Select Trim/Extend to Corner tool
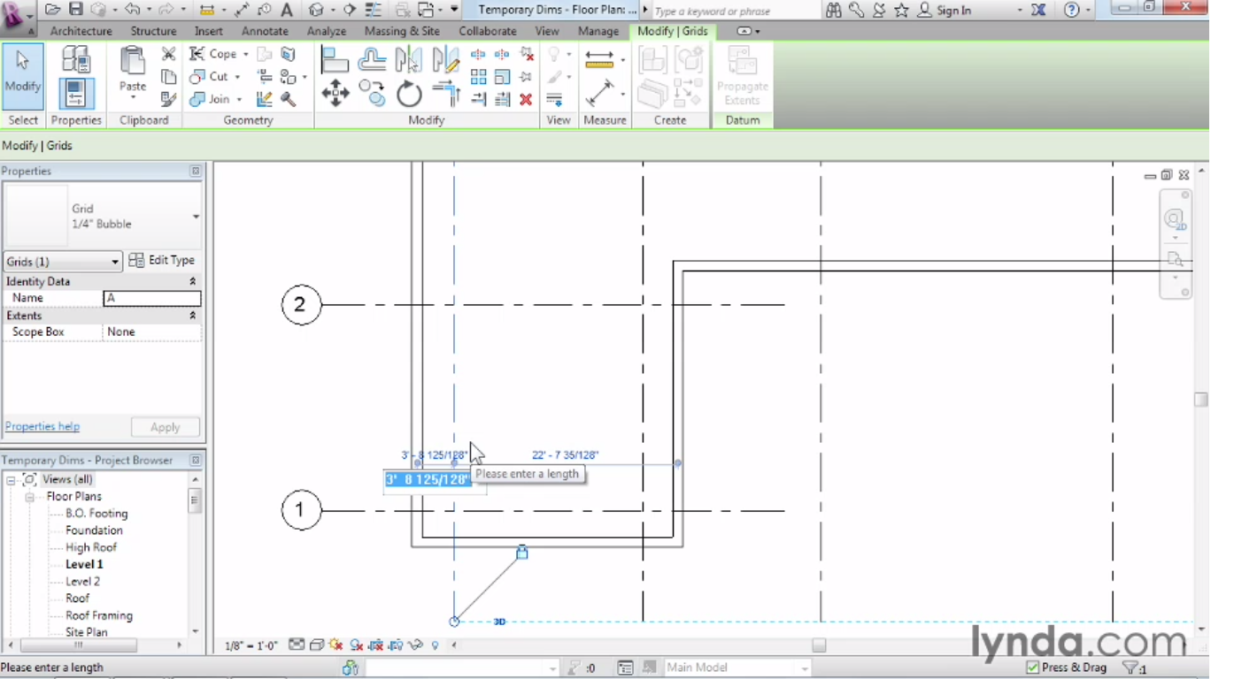1234x679 pixels. point(446,93)
